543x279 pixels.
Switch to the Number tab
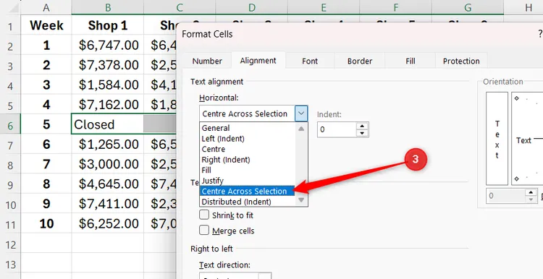tap(207, 61)
